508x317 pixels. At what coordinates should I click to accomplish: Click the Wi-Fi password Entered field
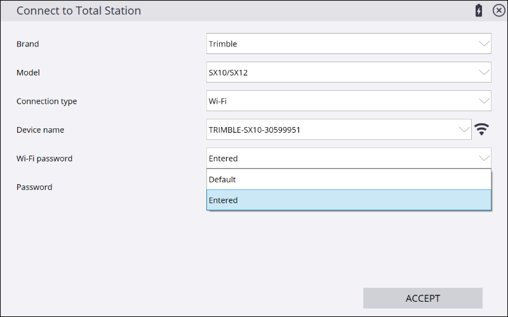click(349, 158)
